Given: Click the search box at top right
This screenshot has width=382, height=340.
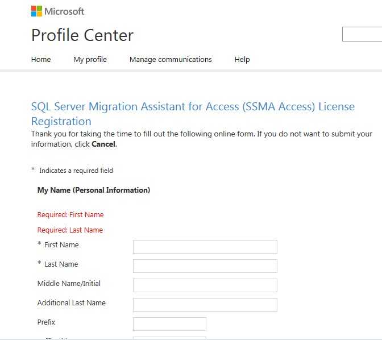Looking at the screenshot, I should click(x=362, y=34).
